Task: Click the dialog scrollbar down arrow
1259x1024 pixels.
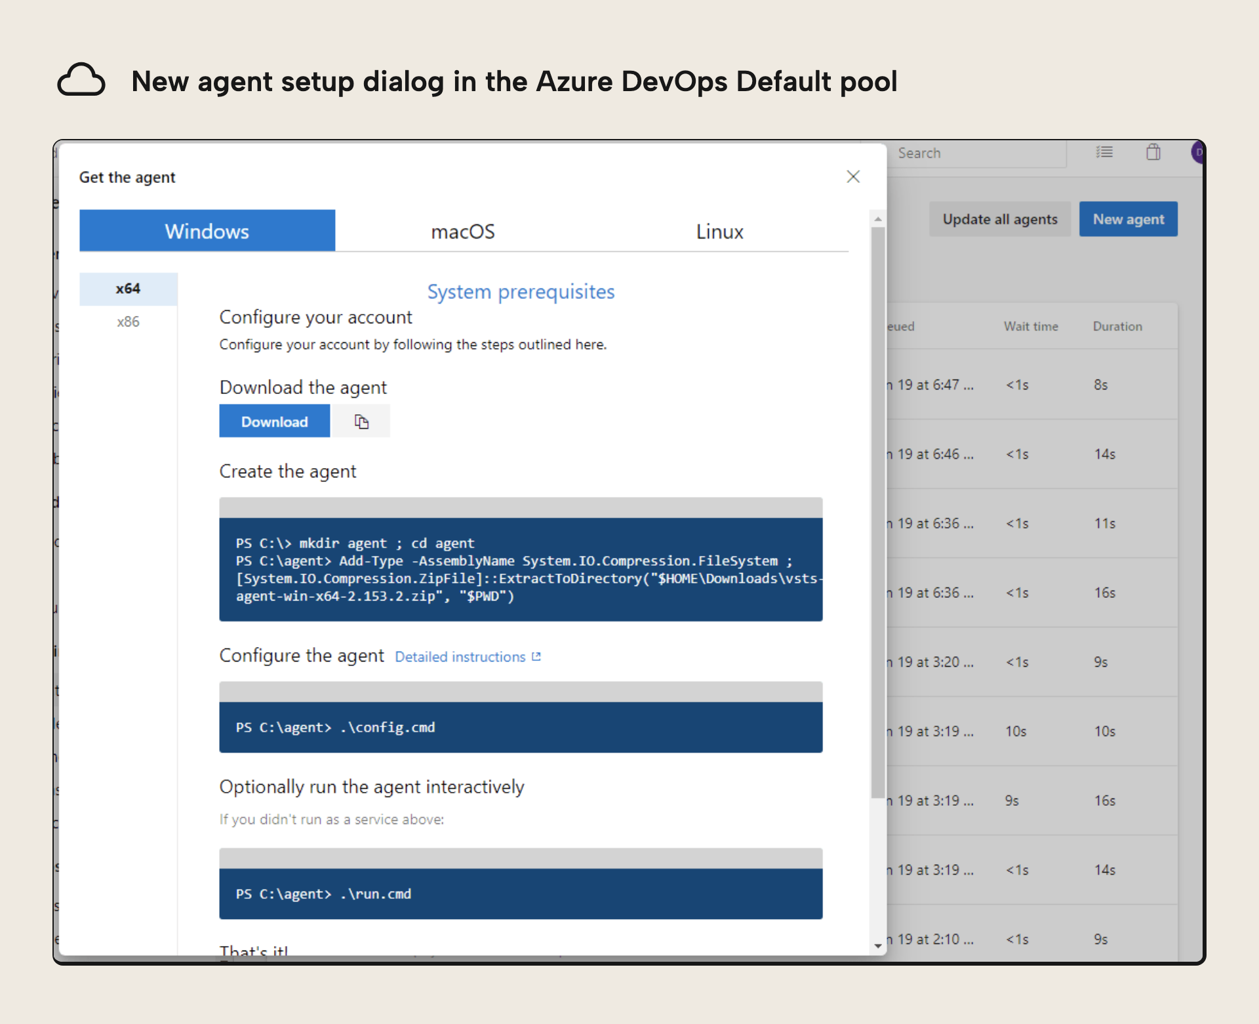Action: (x=877, y=946)
